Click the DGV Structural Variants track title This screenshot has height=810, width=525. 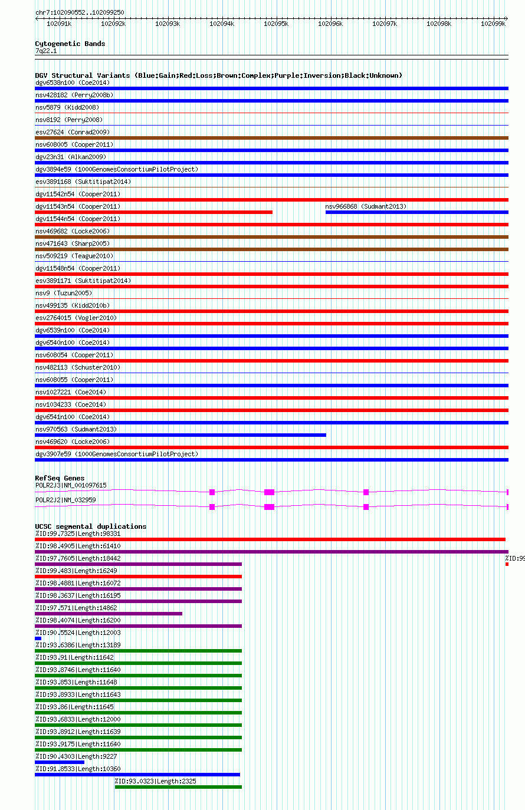tap(218, 75)
